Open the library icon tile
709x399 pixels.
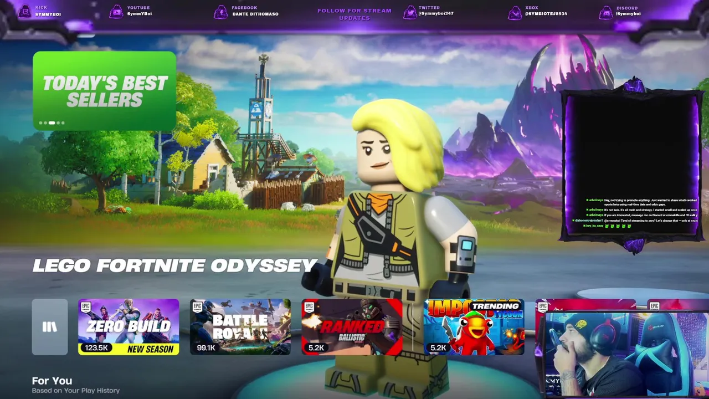(50, 327)
